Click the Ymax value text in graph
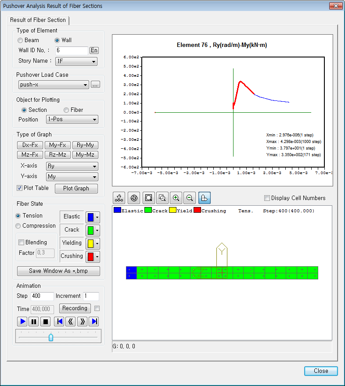This screenshot has width=345, height=386. click(294, 155)
